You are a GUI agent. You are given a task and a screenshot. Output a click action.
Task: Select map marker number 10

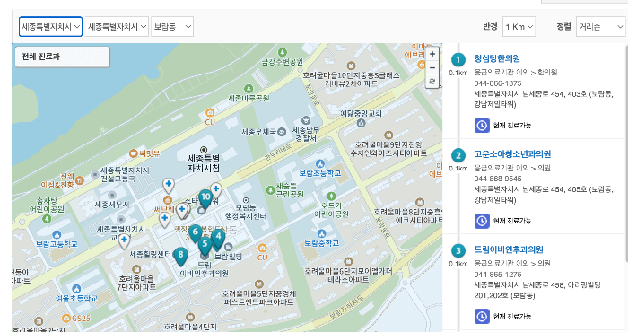pyautogui.click(x=205, y=199)
